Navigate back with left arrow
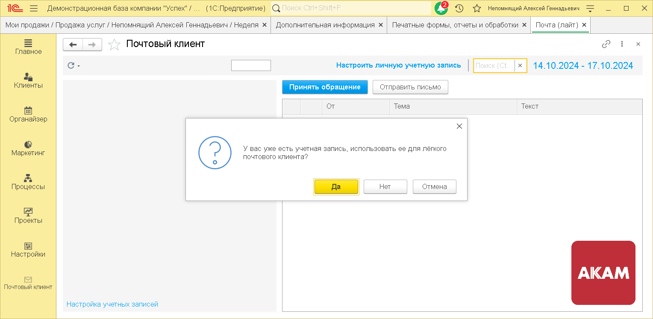 click(x=73, y=44)
